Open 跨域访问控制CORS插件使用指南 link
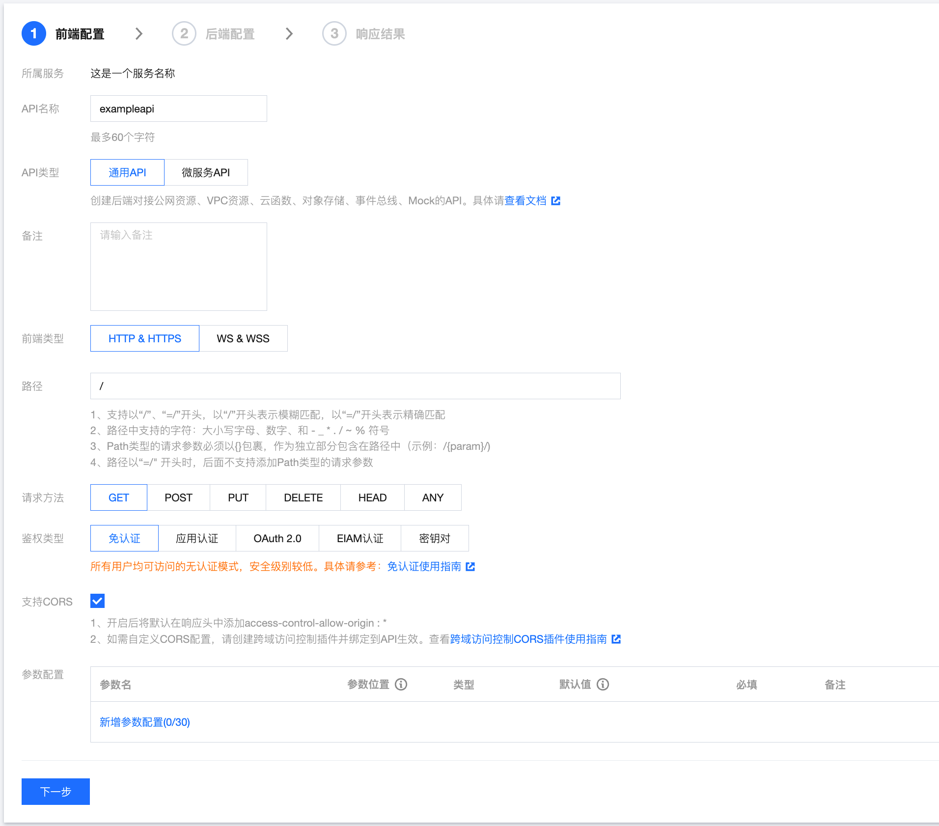939x826 pixels. point(528,639)
